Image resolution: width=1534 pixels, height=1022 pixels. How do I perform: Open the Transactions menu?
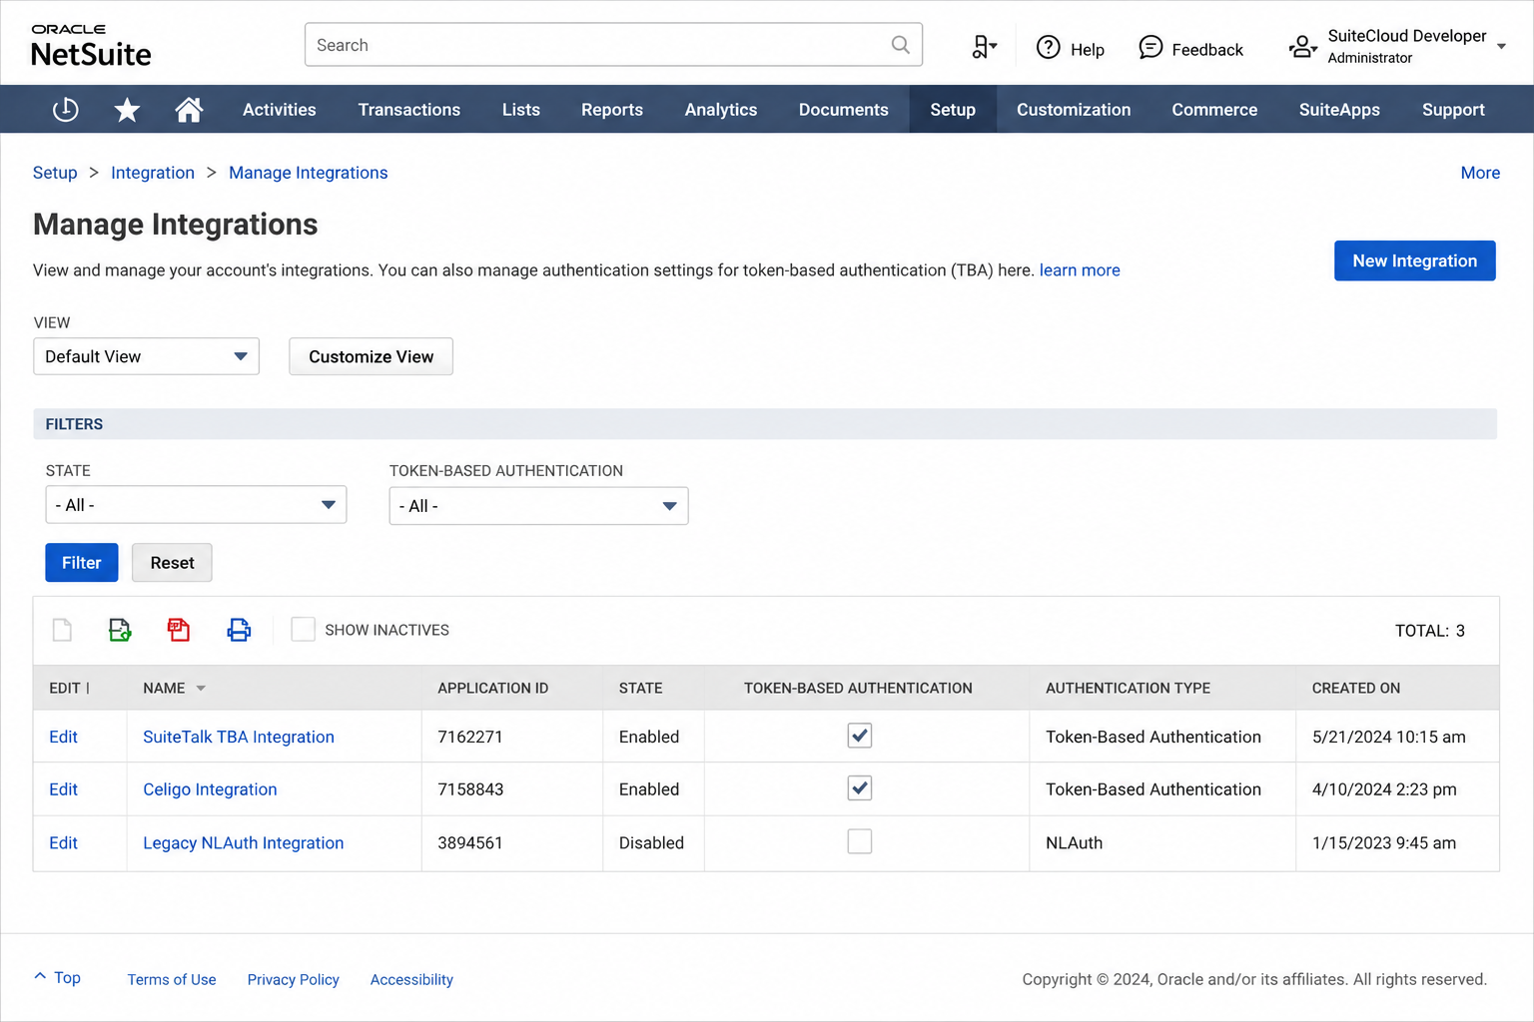(x=409, y=110)
